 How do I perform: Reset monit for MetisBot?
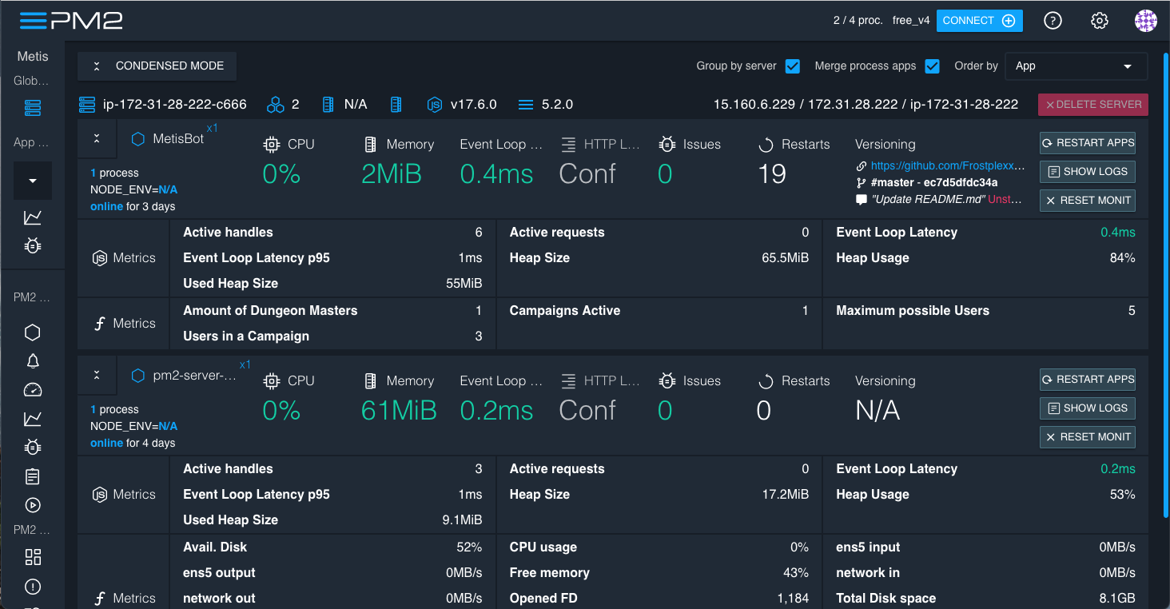pos(1088,201)
